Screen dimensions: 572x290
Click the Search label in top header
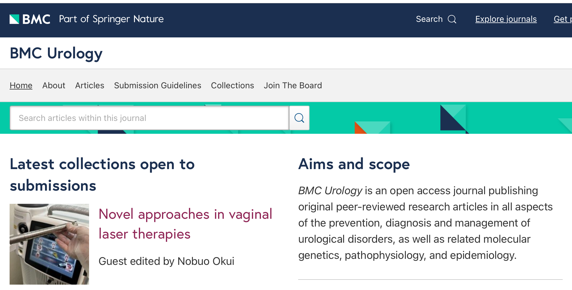point(429,19)
